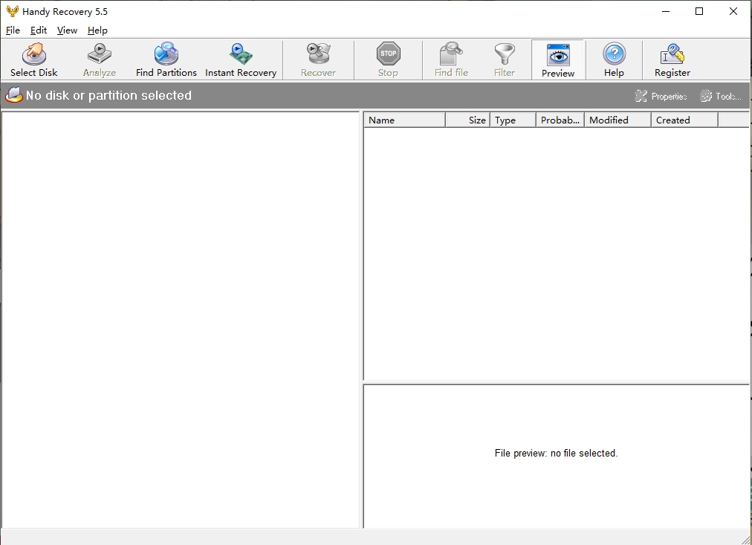Image resolution: width=752 pixels, height=545 pixels.
Task: Sort the list by Size column
Action: [x=468, y=120]
